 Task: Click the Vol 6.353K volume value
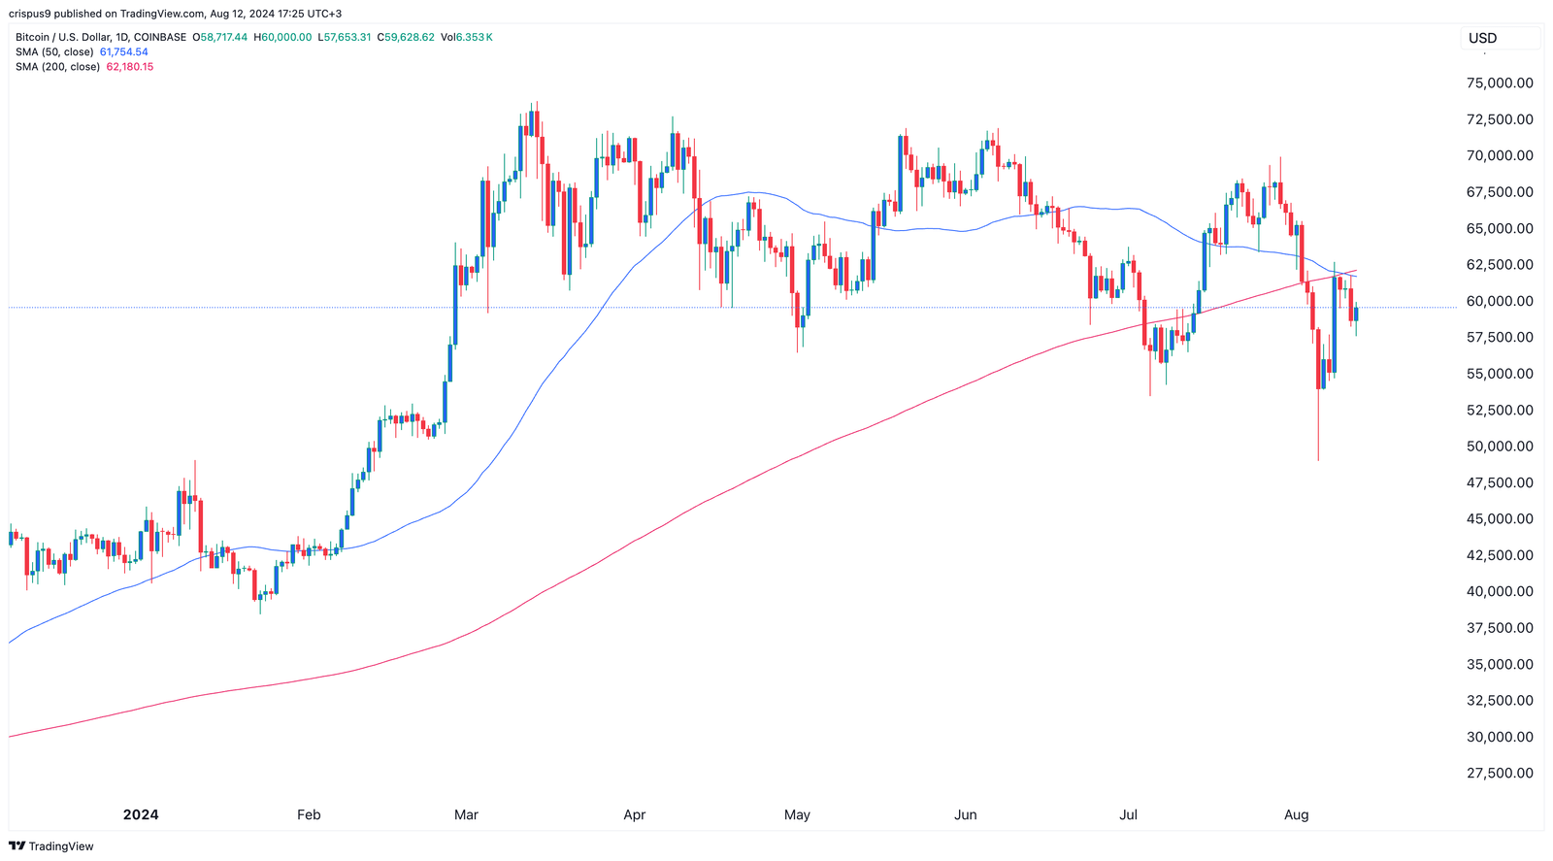(x=467, y=37)
